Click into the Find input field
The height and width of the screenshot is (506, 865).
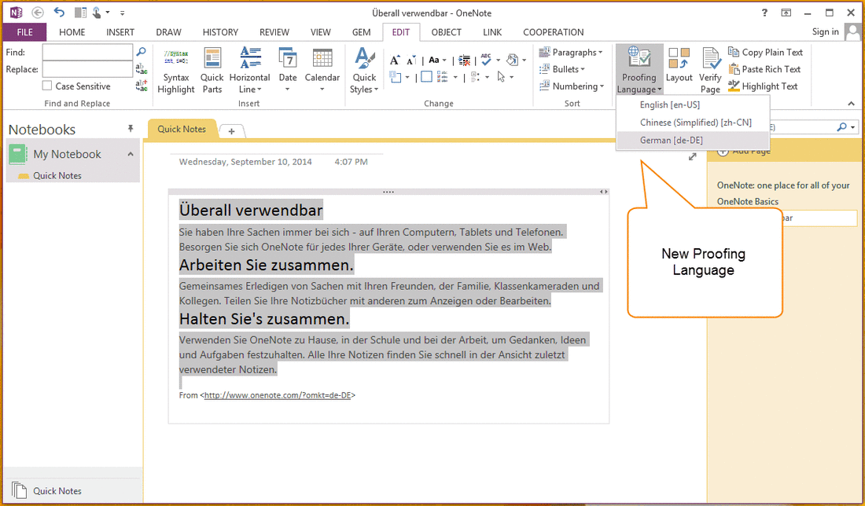(x=87, y=53)
